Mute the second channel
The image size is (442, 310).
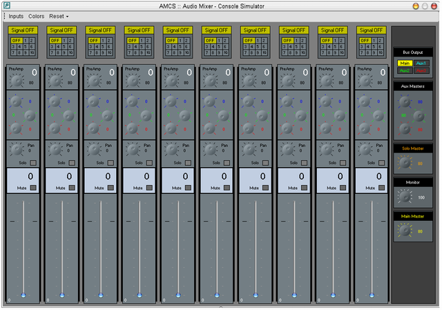pos(72,188)
